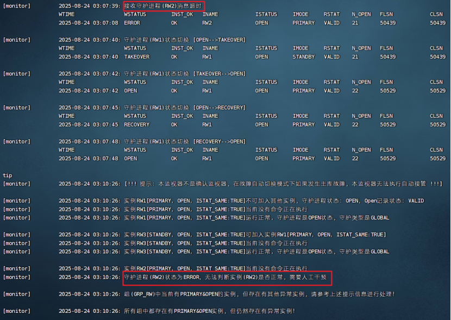
Task: Click the RECOVERY value under WSTATUS
Action: pyautogui.click(x=136, y=125)
